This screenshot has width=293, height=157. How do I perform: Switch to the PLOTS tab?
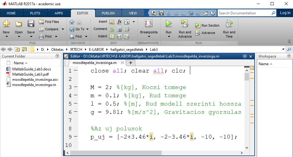coord(35,13)
